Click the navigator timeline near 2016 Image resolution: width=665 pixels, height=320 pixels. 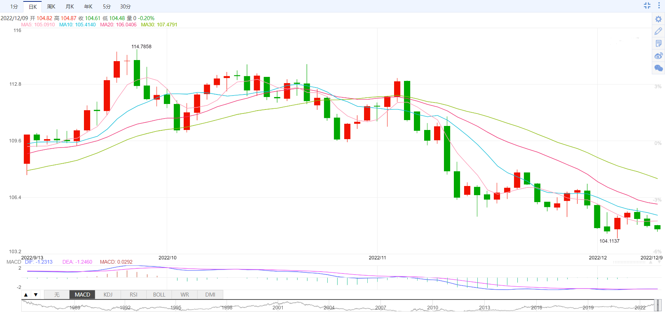(x=537, y=308)
